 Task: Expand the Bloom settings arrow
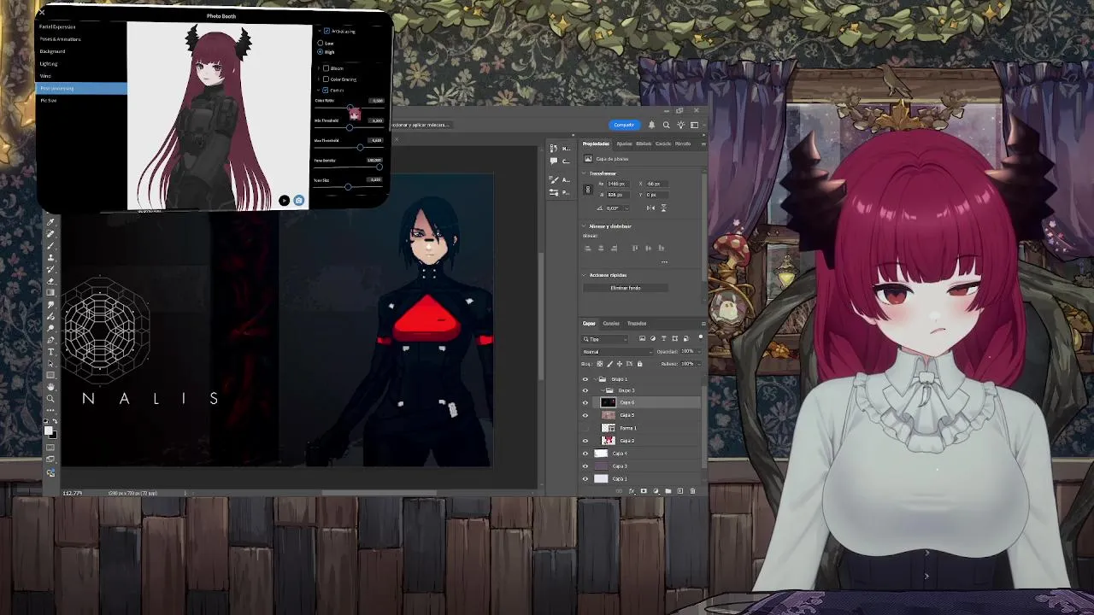click(x=318, y=68)
